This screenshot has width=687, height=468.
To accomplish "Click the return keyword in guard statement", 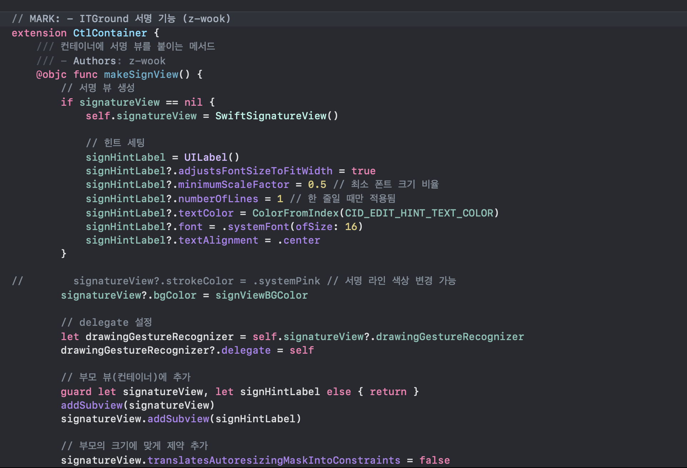I will pyautogui.click(x=388, y=392).
